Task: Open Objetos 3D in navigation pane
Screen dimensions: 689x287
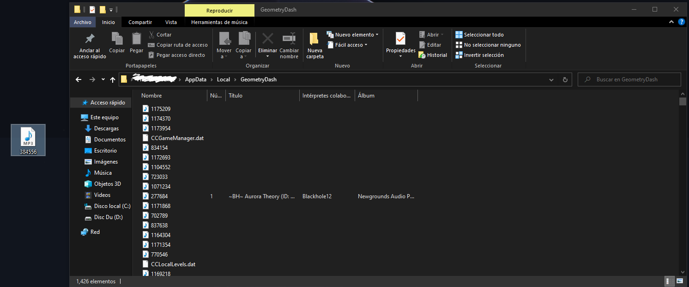Action: click(x=103, y=184)
